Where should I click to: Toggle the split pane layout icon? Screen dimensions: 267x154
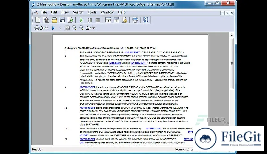(117, 20)
